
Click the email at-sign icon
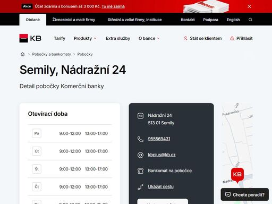140,155
